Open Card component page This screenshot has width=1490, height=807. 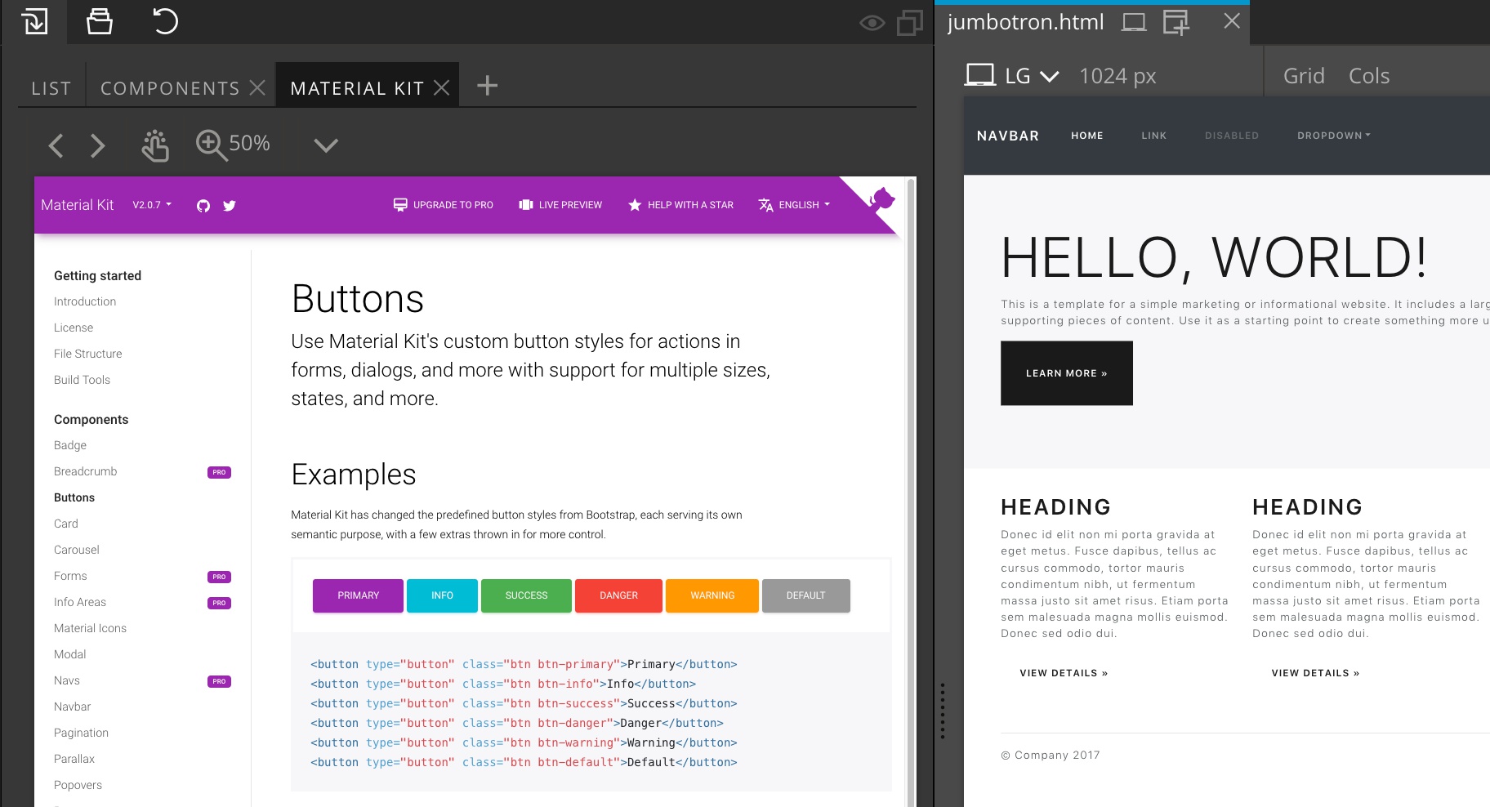click(x=66, y=524)
